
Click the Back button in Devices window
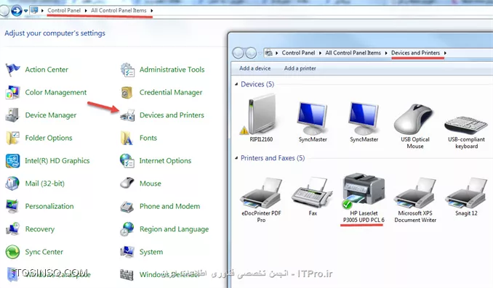239,53
